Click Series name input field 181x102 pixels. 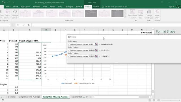[81, 44]
